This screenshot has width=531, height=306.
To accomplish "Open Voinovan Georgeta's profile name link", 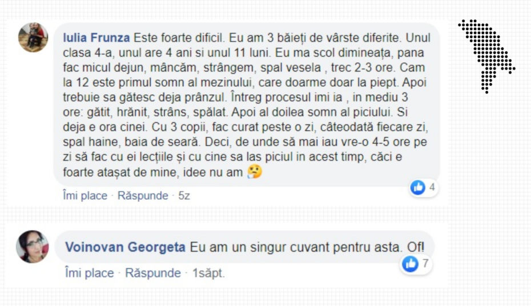I will tap(125, 247).
